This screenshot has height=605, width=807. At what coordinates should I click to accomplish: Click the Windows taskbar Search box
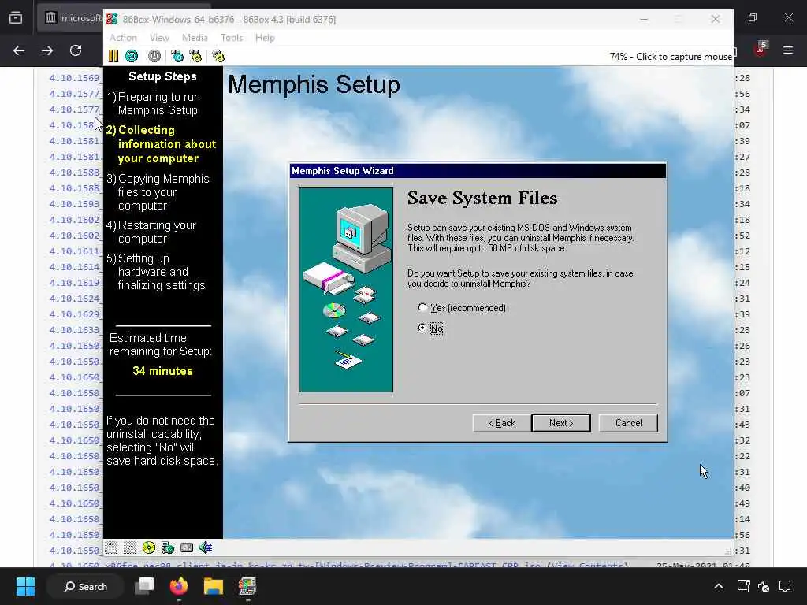tap(85, 586)
